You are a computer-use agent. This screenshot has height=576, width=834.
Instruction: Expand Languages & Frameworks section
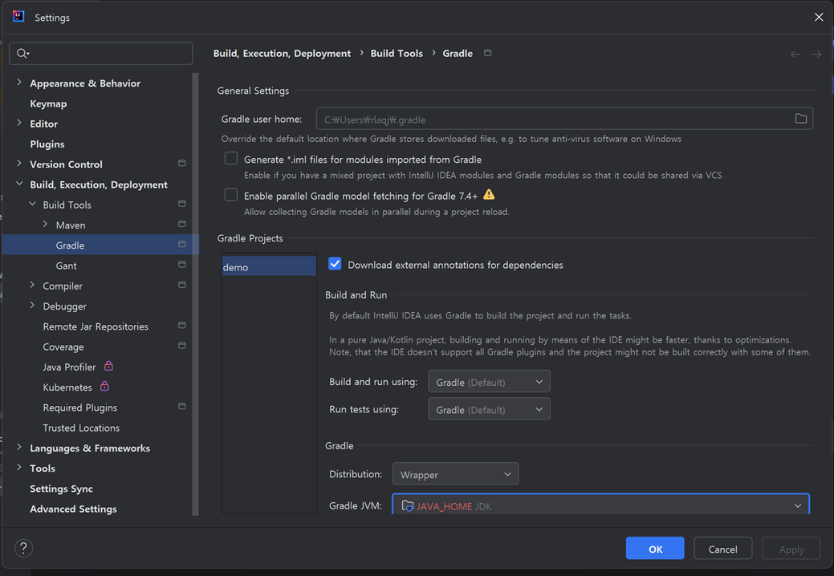coord(19,448)
